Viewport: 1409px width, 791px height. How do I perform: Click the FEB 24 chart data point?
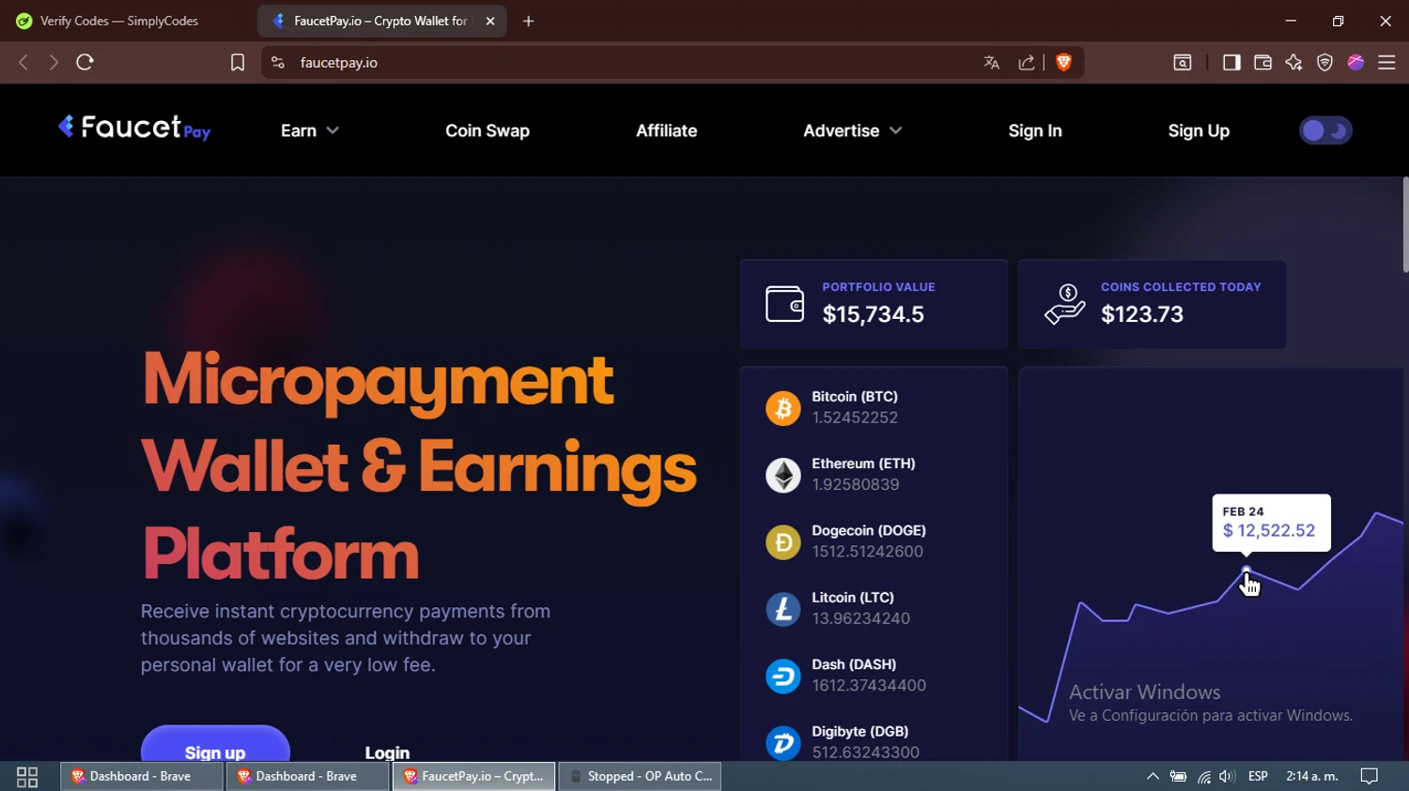tap(1246, 570)
